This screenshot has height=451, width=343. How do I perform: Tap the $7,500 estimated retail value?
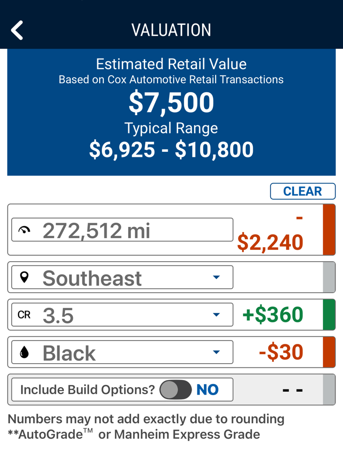coord(171,103)
